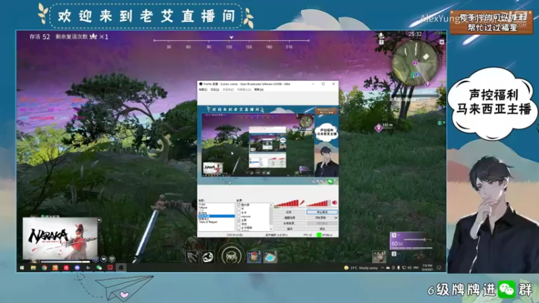Screen dimensions: 539x303
Task: Open the last OBS menu (Help)
Action: 259,90
